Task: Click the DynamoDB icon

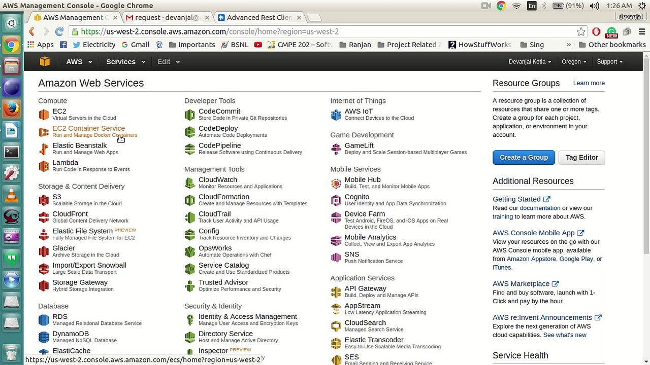Action: (x=44, y=337)
